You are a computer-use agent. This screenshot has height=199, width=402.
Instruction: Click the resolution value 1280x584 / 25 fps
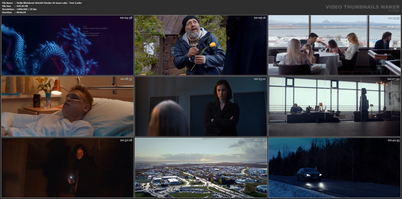click(26, 9)
